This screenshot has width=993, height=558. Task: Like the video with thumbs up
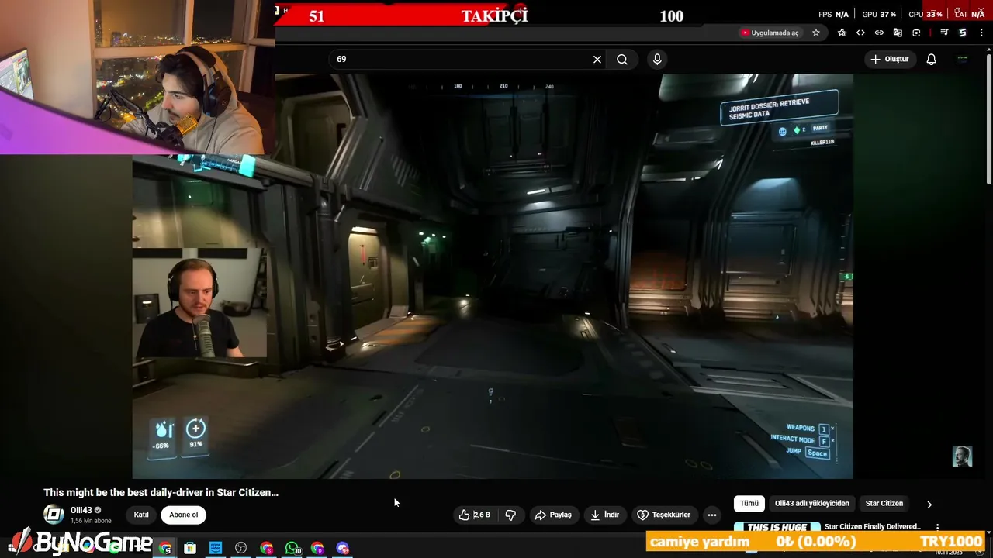coord(474,515)
